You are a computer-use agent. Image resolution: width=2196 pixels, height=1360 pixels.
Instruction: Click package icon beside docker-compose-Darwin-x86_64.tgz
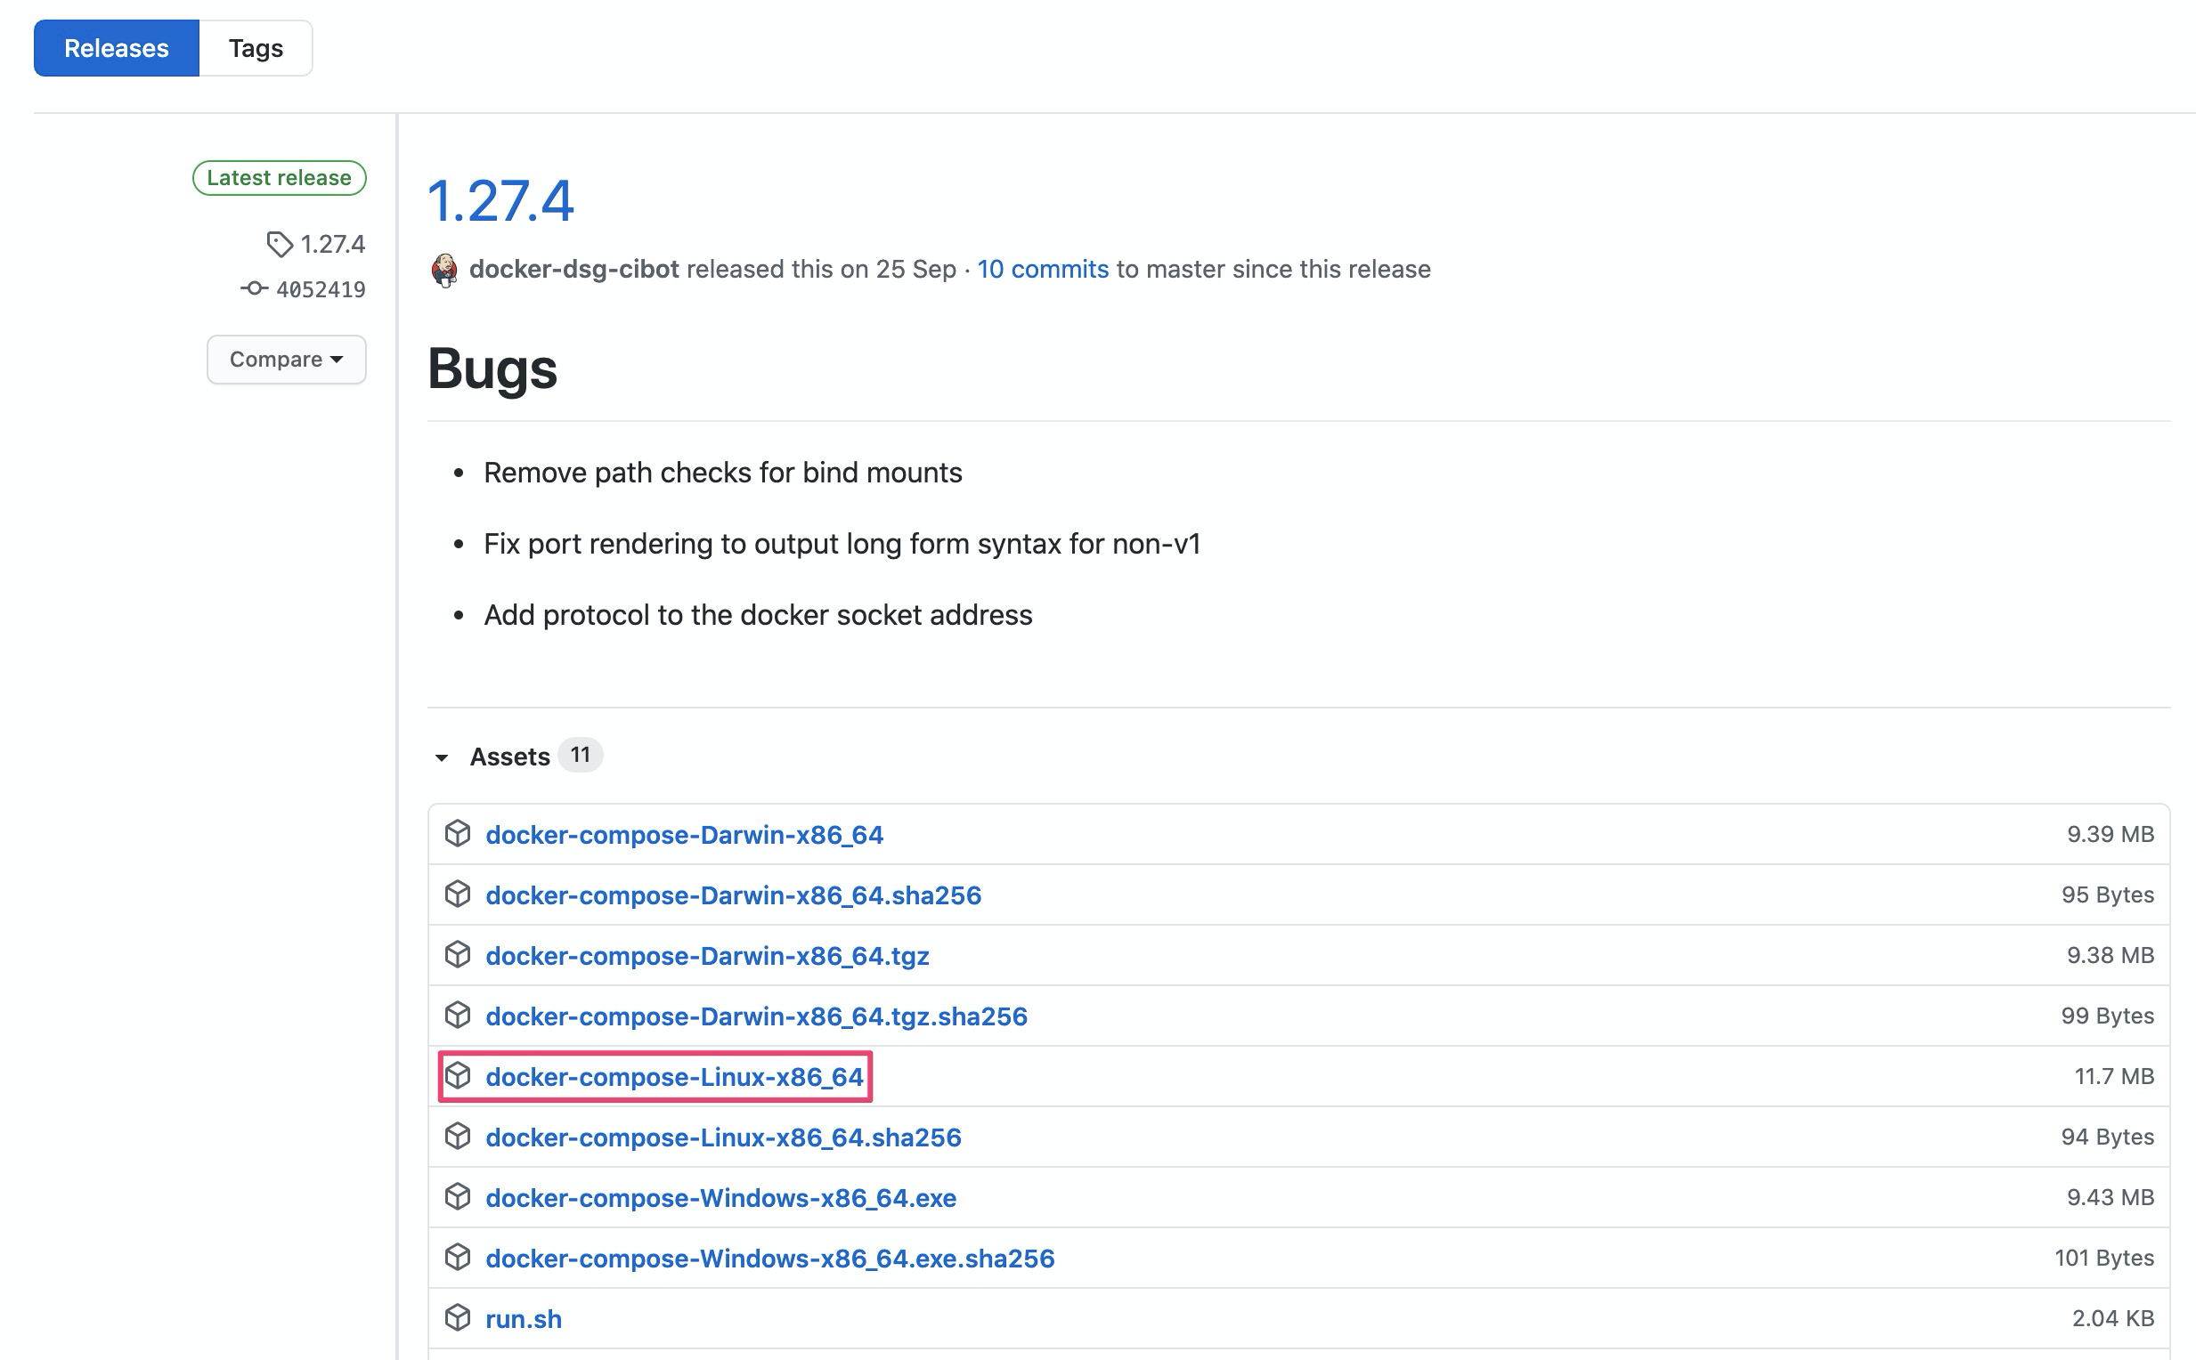457,954
